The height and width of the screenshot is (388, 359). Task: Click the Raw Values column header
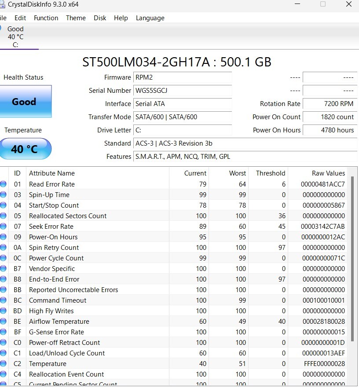pyautogui.click(x=328, y=173)
